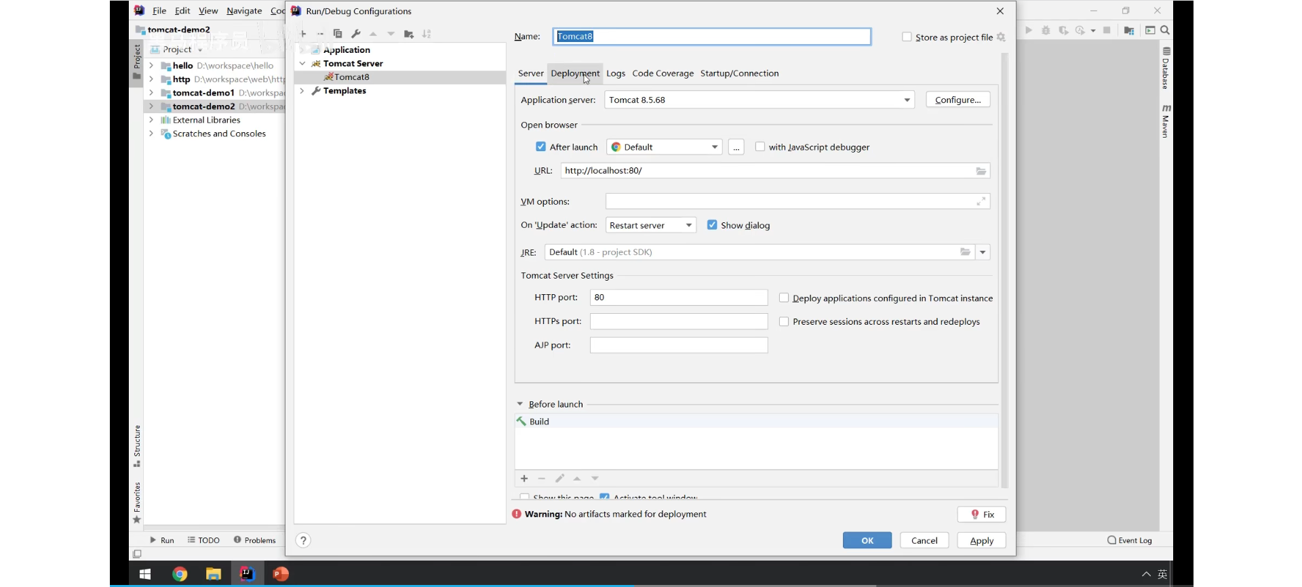Enable Preserve sessions across restarts and redeploys

click(784, 321)
